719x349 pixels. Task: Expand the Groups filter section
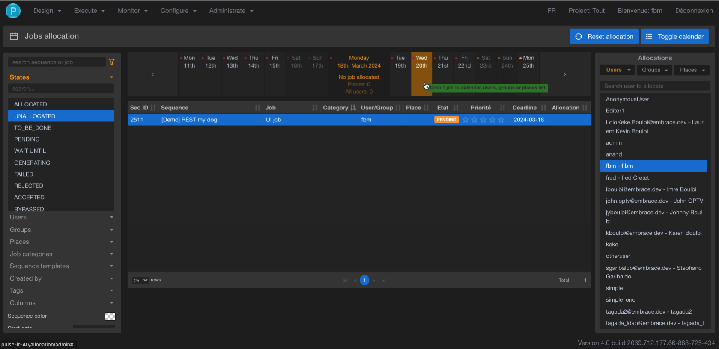pos(61,230)
